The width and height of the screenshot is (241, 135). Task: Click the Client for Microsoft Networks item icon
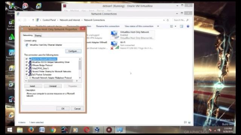click(30, 59)
